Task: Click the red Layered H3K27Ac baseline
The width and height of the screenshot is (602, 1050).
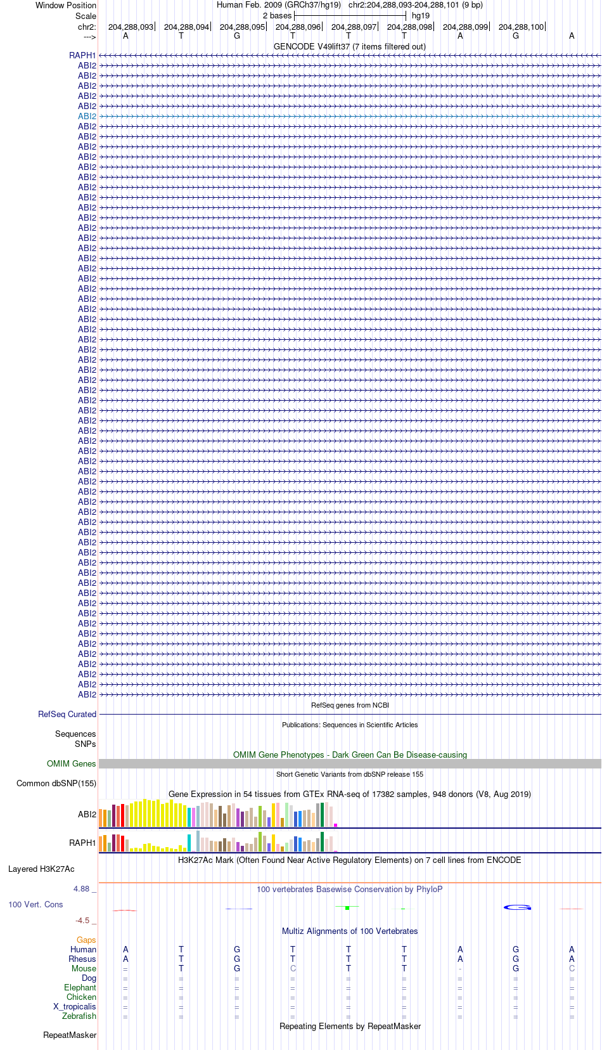Action: coord(350,883)
